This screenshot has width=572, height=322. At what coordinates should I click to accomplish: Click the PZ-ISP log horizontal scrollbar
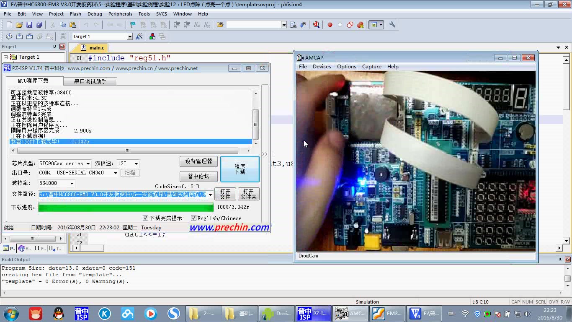(131, 151)
